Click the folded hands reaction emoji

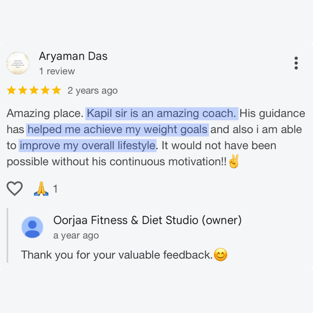[x=41, y=189]
